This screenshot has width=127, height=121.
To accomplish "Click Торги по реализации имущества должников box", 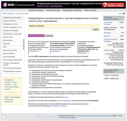I will [x=12, y=99].
